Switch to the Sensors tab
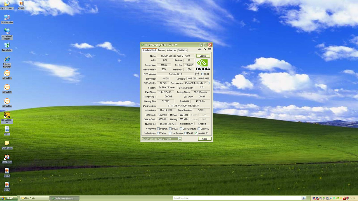Screen dimensions: 358x201 [161, 51]
